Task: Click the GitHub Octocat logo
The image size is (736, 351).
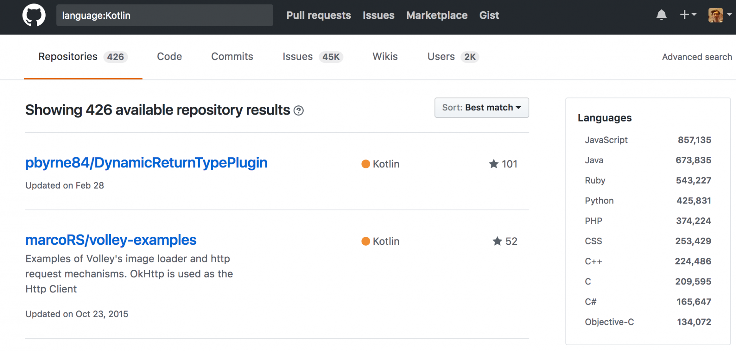Action: pos(34,15)
